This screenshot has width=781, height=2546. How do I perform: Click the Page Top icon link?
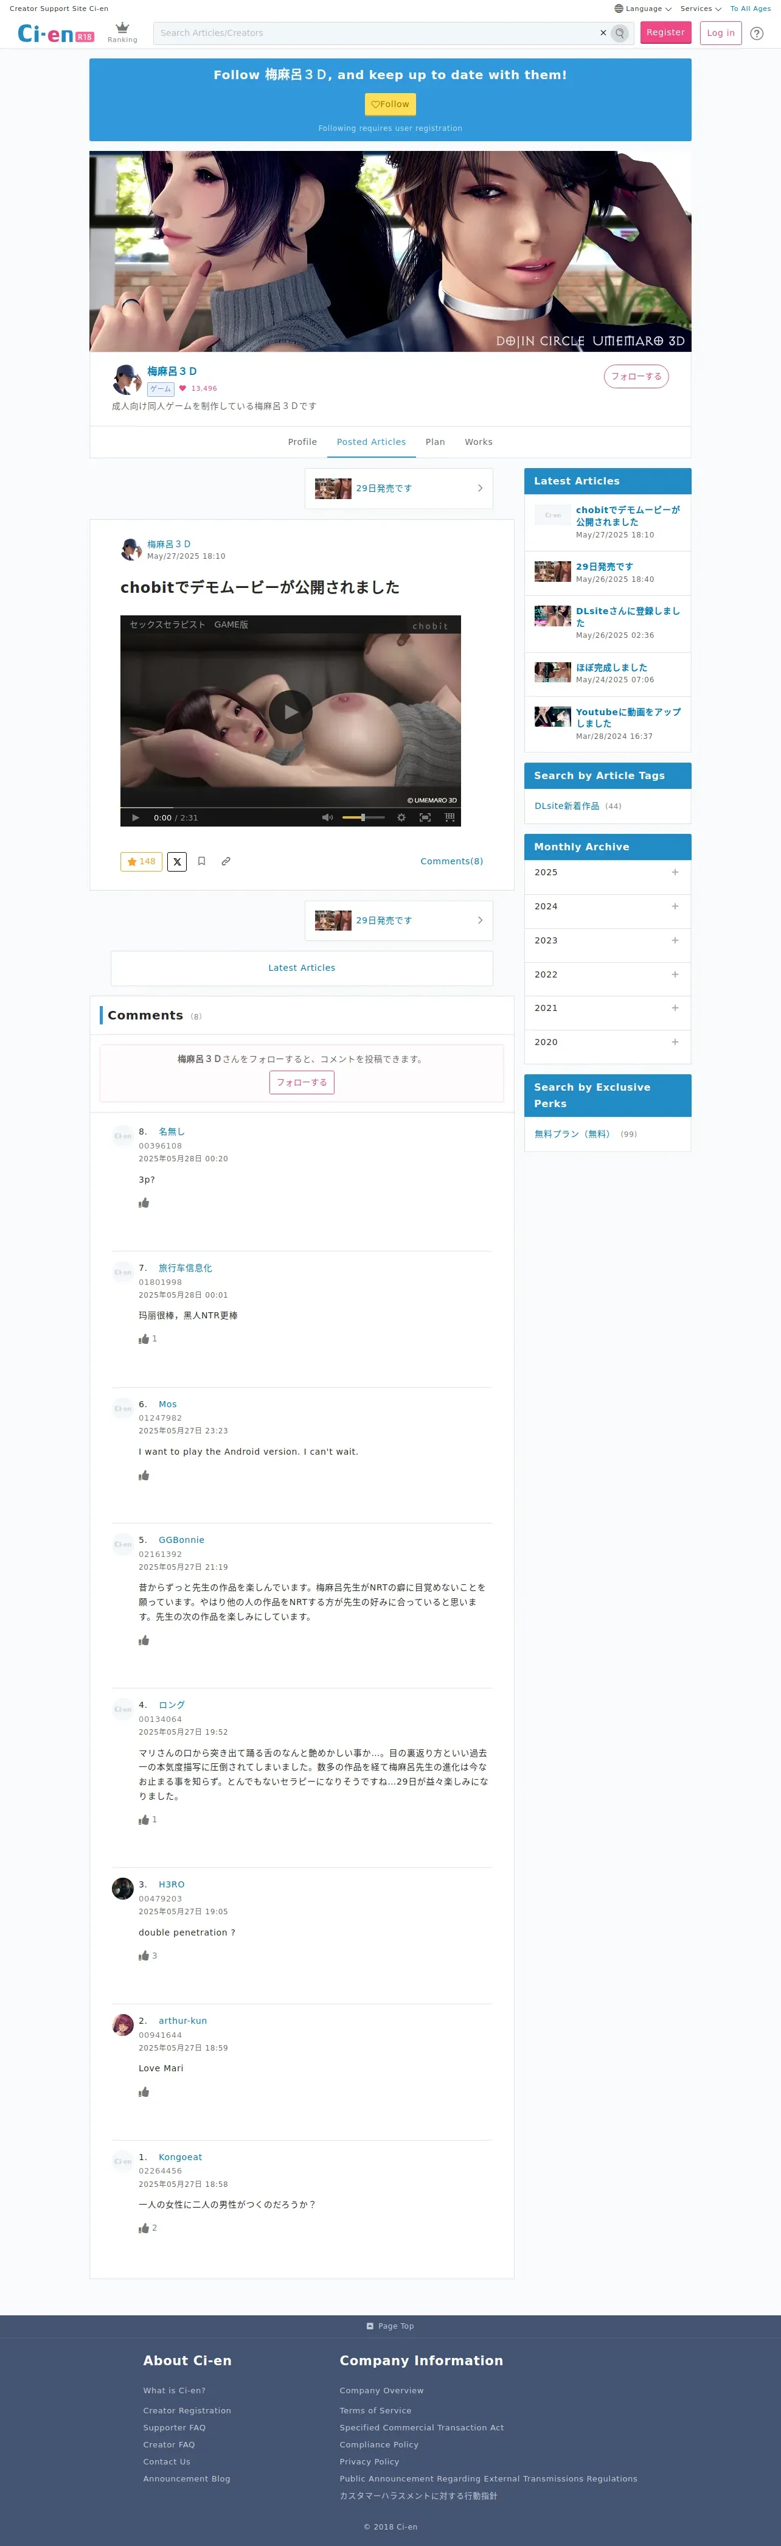pyautogui.click(x=390, y=2327)
